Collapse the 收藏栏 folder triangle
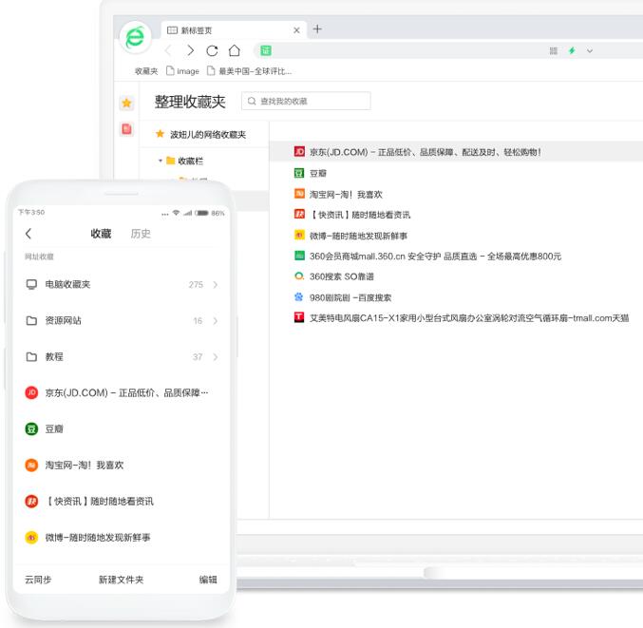Screen dimensions: 643x628 pos(161,161)
